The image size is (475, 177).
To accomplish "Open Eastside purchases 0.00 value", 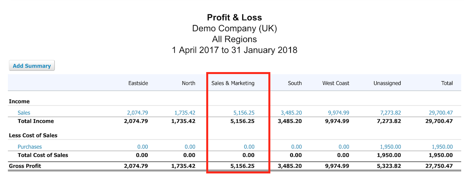I will pos(142,147).
